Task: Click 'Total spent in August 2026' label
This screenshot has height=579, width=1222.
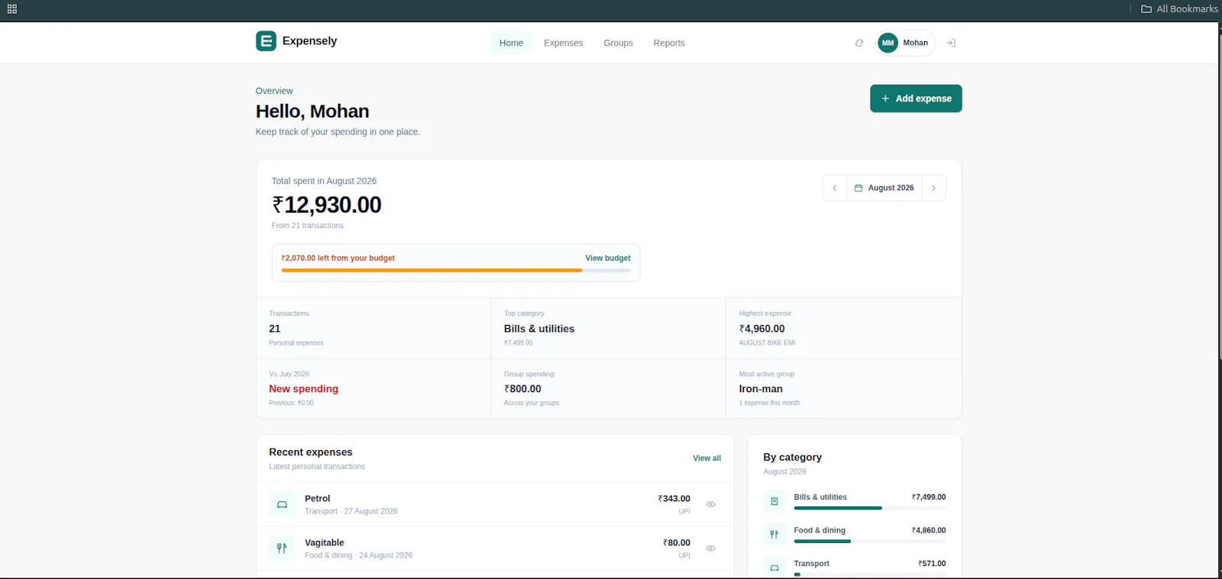Action: tap(324, 181)
